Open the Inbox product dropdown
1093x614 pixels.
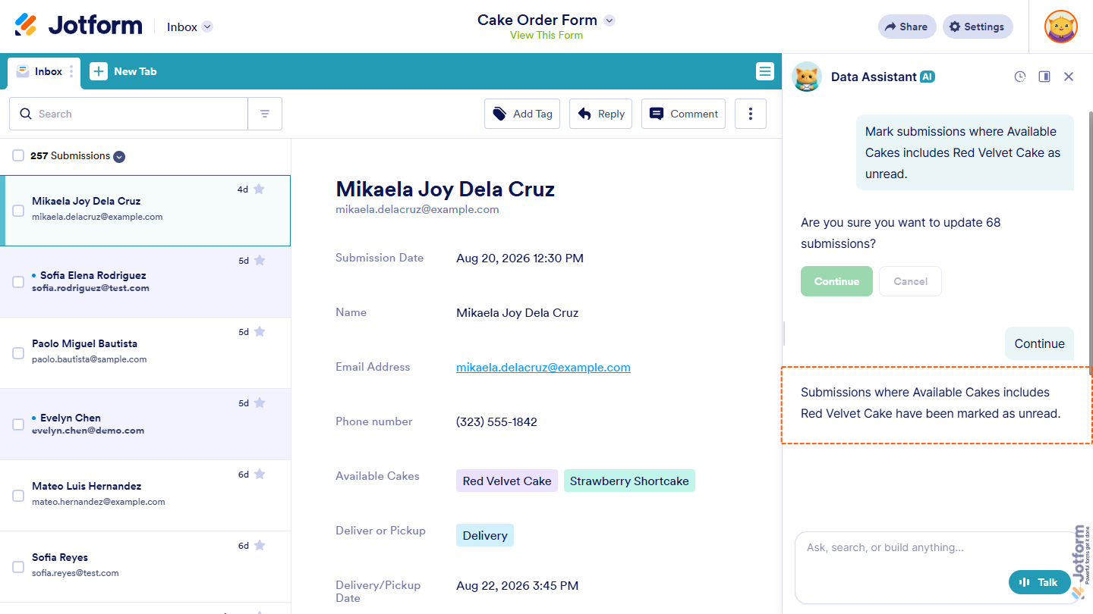pos(190,27)
